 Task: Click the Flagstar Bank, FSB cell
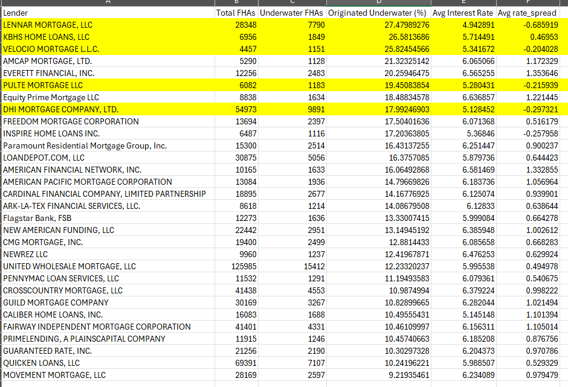pyautogui.click(x=108, y=218)
